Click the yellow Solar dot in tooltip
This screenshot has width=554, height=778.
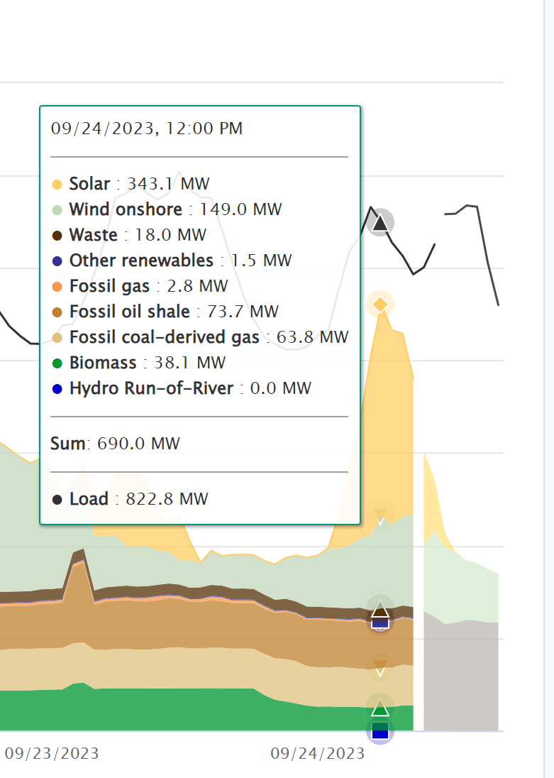(57, 185)
